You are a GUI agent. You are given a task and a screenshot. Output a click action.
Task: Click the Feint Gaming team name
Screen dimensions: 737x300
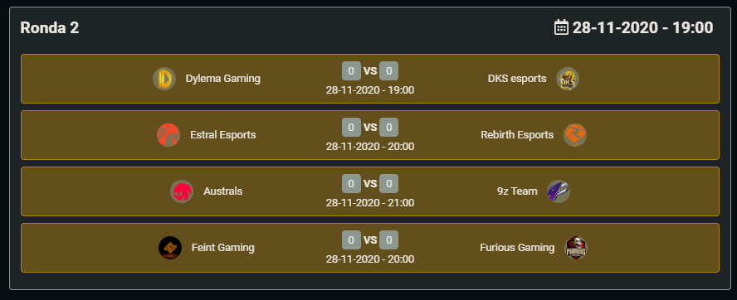223,248
